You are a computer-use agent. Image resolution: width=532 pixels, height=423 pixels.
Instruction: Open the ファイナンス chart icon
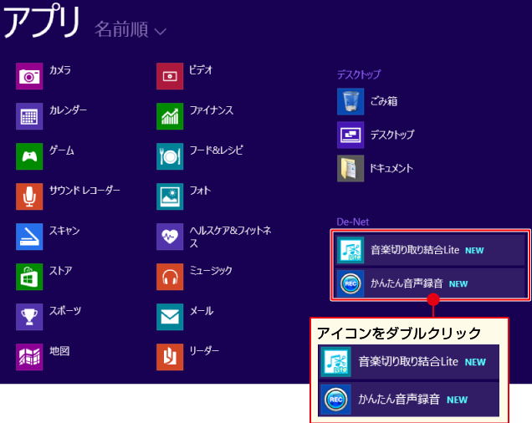pyautogui.click(x=170, y=116)
